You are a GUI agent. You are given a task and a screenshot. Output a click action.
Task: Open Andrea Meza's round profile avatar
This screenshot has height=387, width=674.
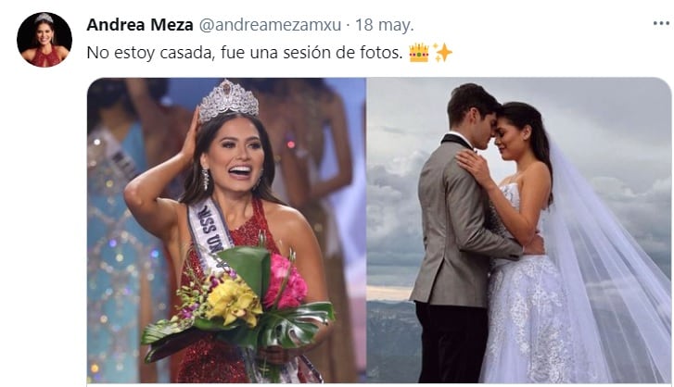point(45,40)
